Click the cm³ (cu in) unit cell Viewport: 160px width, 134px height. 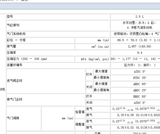tap(92, 46)
